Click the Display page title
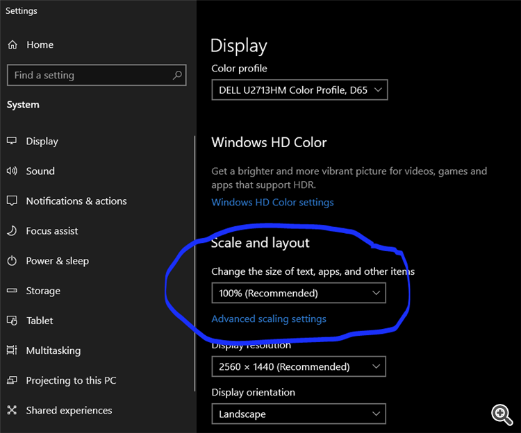 pos(238,46)
